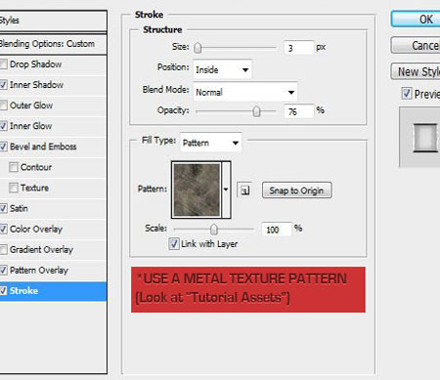Click the metal texture pattern thumbnail
The width and height of the screenshot is (440, 380).
pyautogui.click(x=197, y=190)
